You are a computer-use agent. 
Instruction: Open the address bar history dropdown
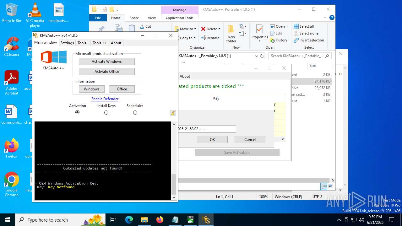tap(257, 56)
